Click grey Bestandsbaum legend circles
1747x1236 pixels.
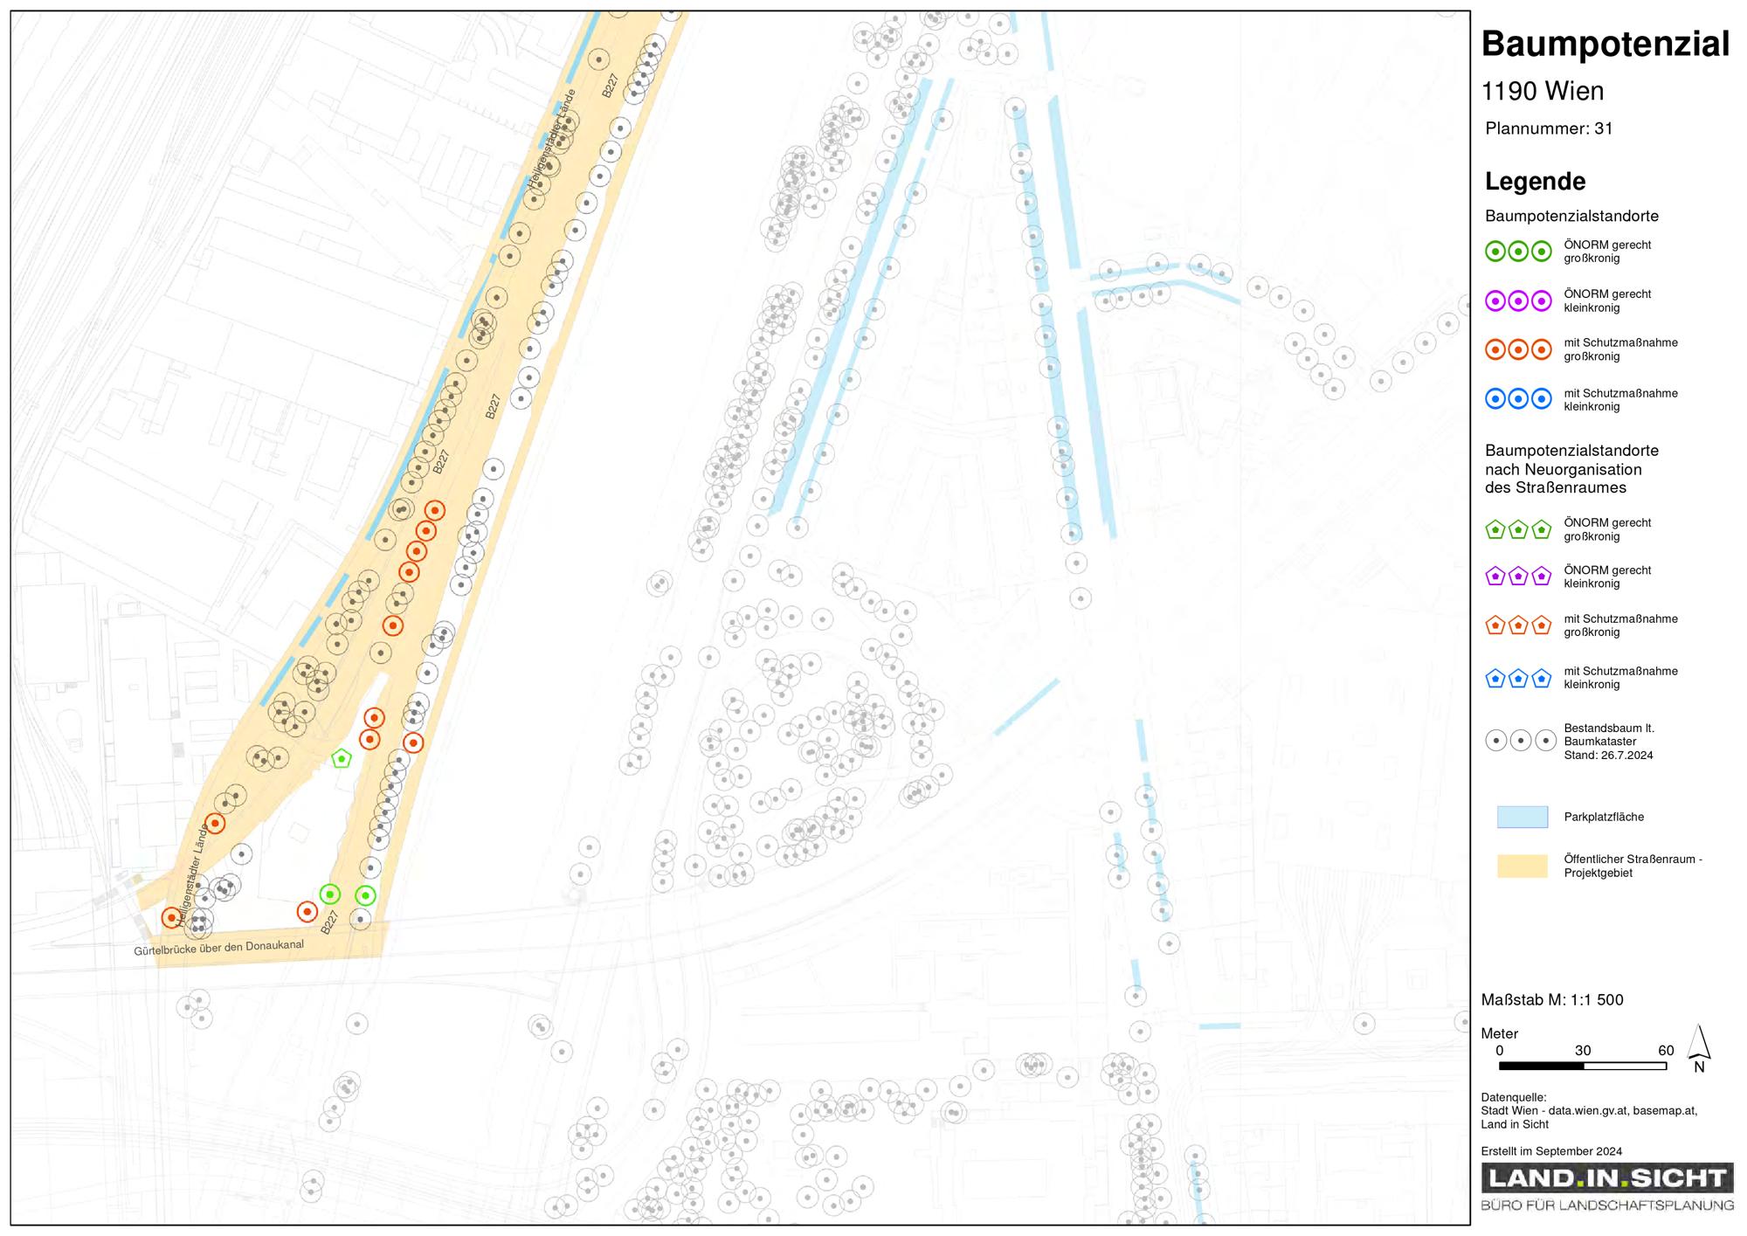[x=1521, y=741]
